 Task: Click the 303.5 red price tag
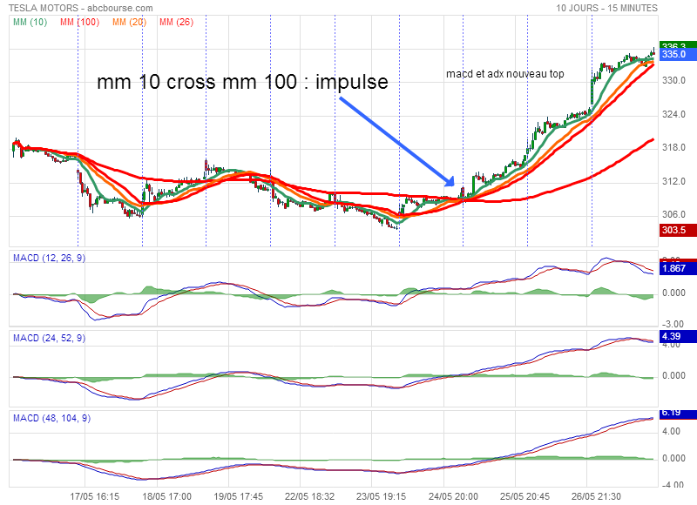pyautogui.click(x=678, y=230)
